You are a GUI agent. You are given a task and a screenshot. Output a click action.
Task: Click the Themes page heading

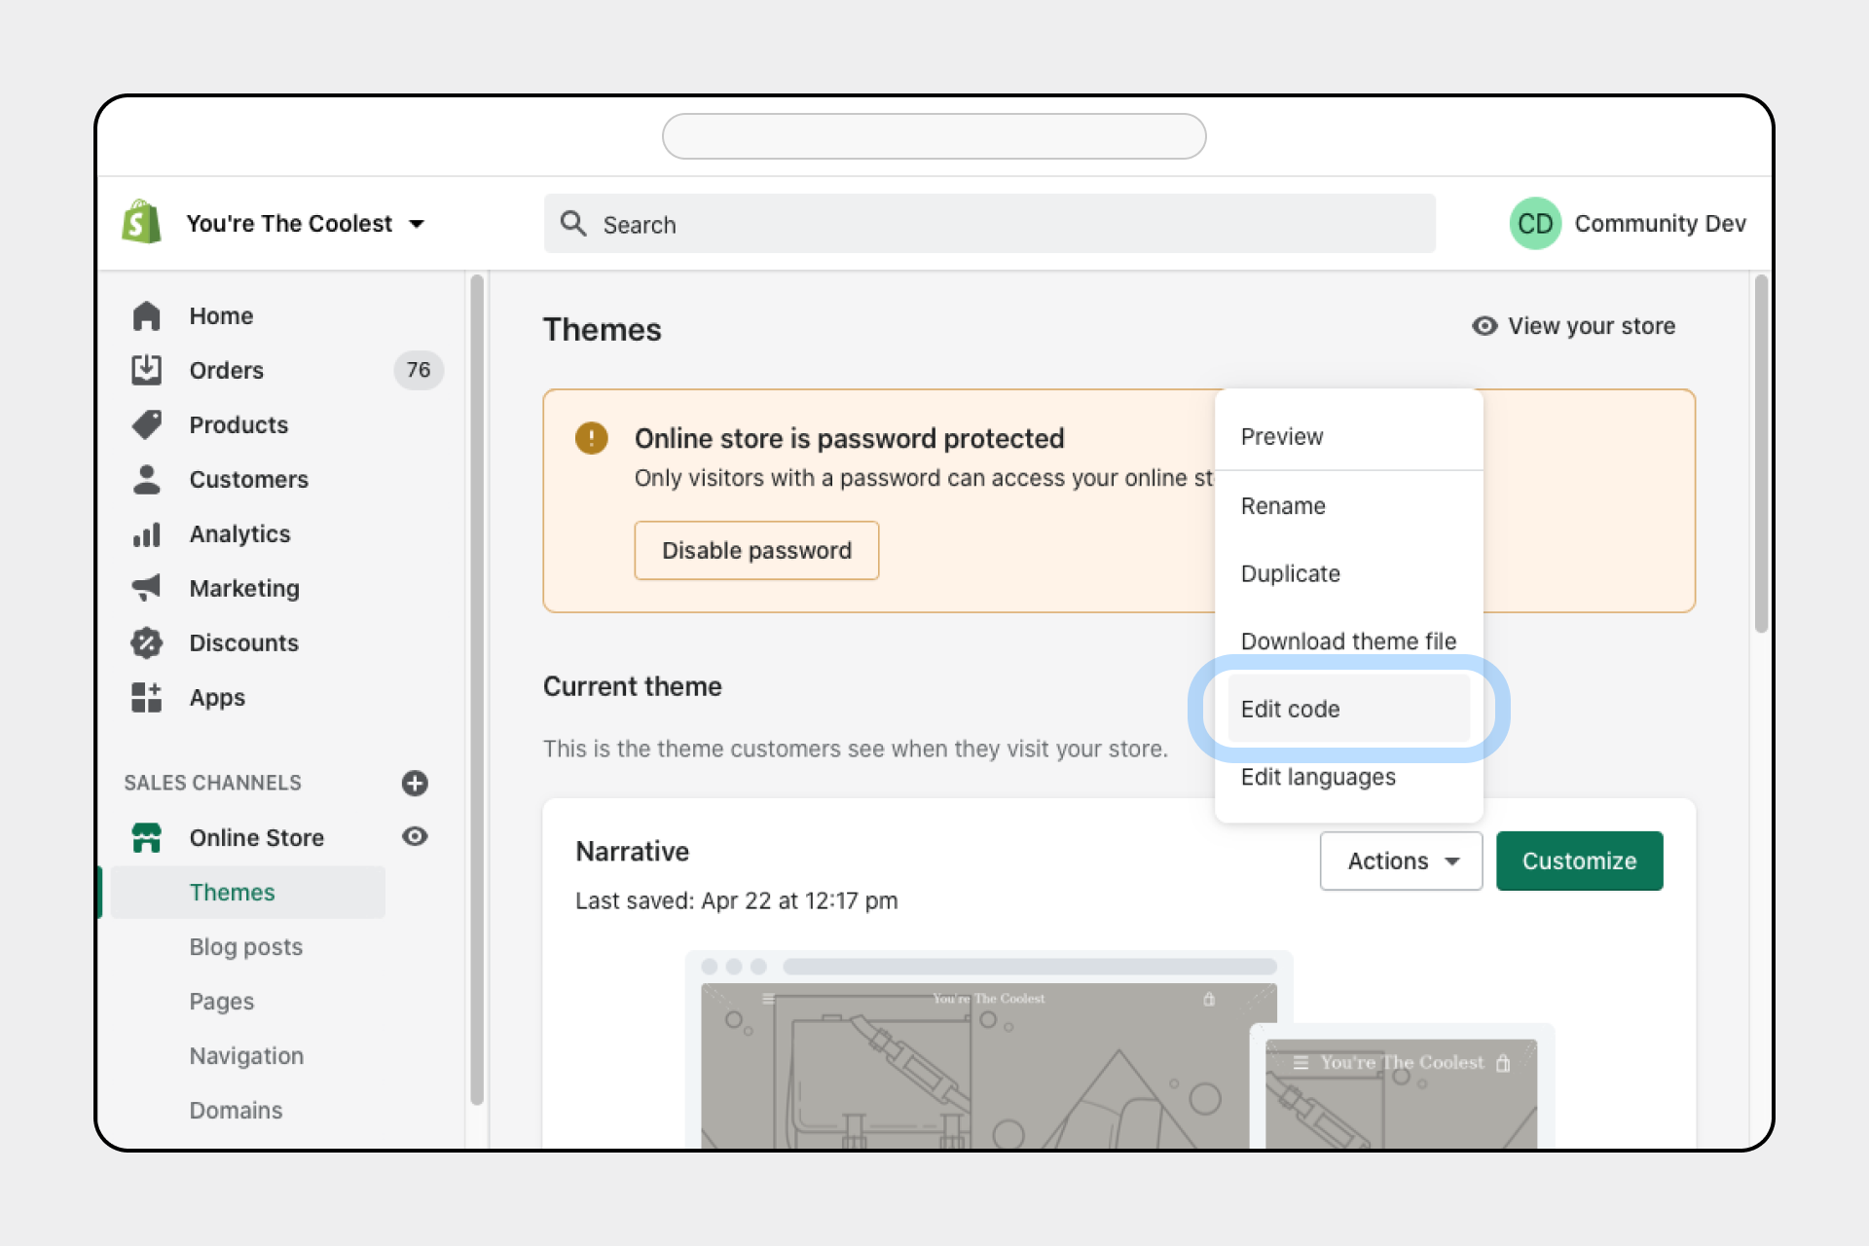point(602,329)
